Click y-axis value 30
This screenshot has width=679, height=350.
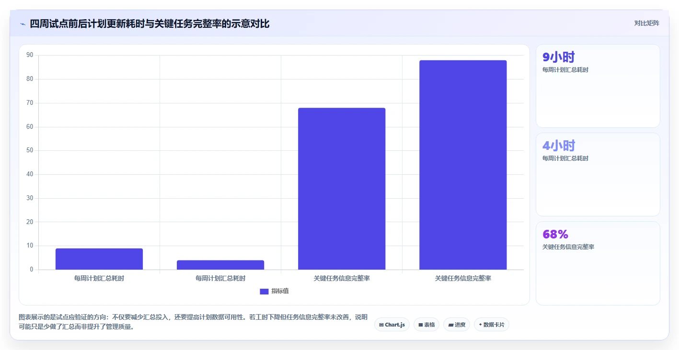click(x=30, y=198)
